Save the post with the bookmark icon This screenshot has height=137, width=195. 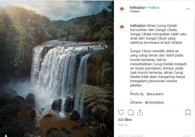(x=188, y=112)
